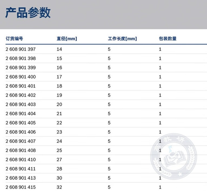207x191 pixels.
Task: Select order number 2 608 901 401
Action: click(x=21, y=86)
